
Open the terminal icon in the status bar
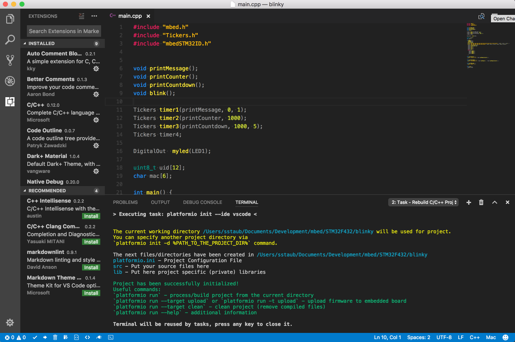(x=111, y=337)
